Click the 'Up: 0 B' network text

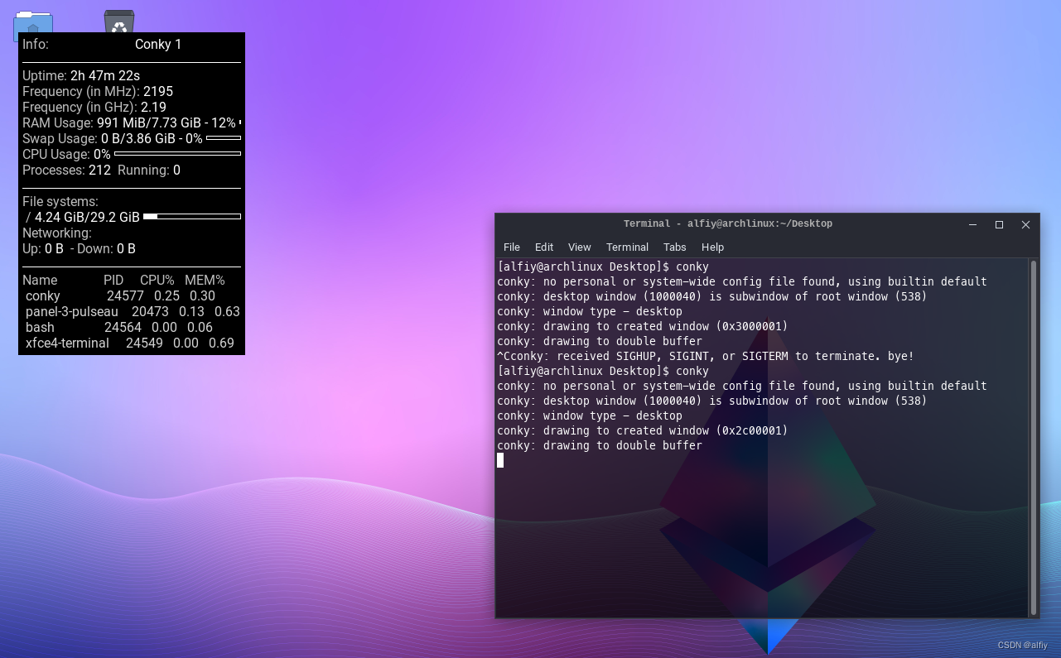click(x=43, y=248)
